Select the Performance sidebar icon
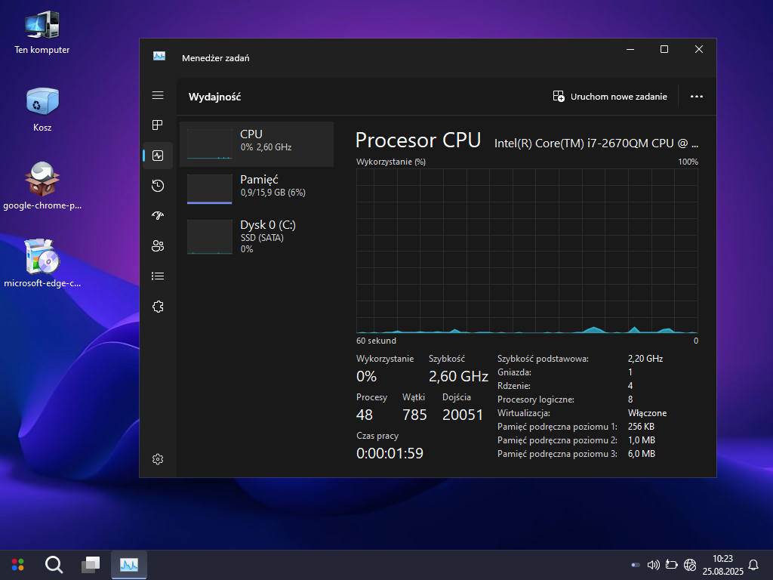Image resolution: width=773 pixels, height=580 pixels. (158, 156)
